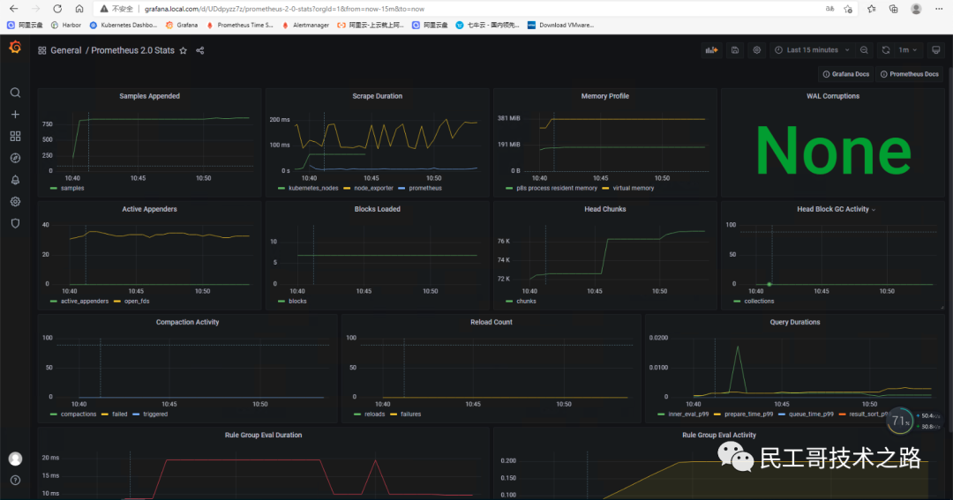Open the Explore compass icon
Image resolution: width=953 pixels, height=500 pixels.
15,158
